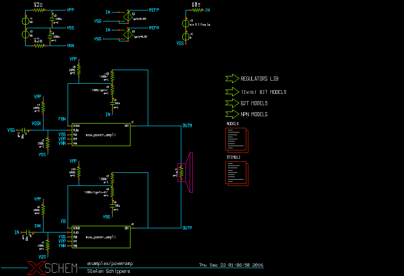Select the lower mos_power_ampli block
The image size is (404, 276).
click(x=101, y=237)
